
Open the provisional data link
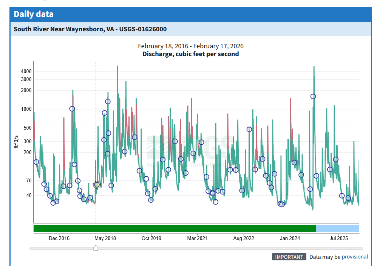(355, 257)
